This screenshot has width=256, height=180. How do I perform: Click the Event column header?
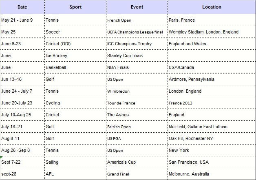(x=137, y=7)
